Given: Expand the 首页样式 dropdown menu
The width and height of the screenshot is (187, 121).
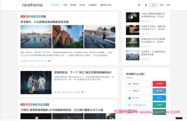Looking at the screenshot, I should tap(56, 5).
